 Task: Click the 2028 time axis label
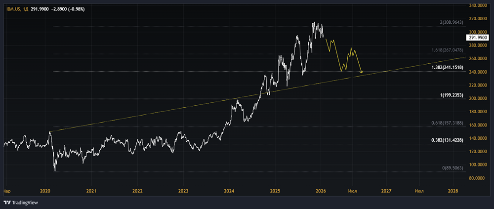tap(453, 191)
